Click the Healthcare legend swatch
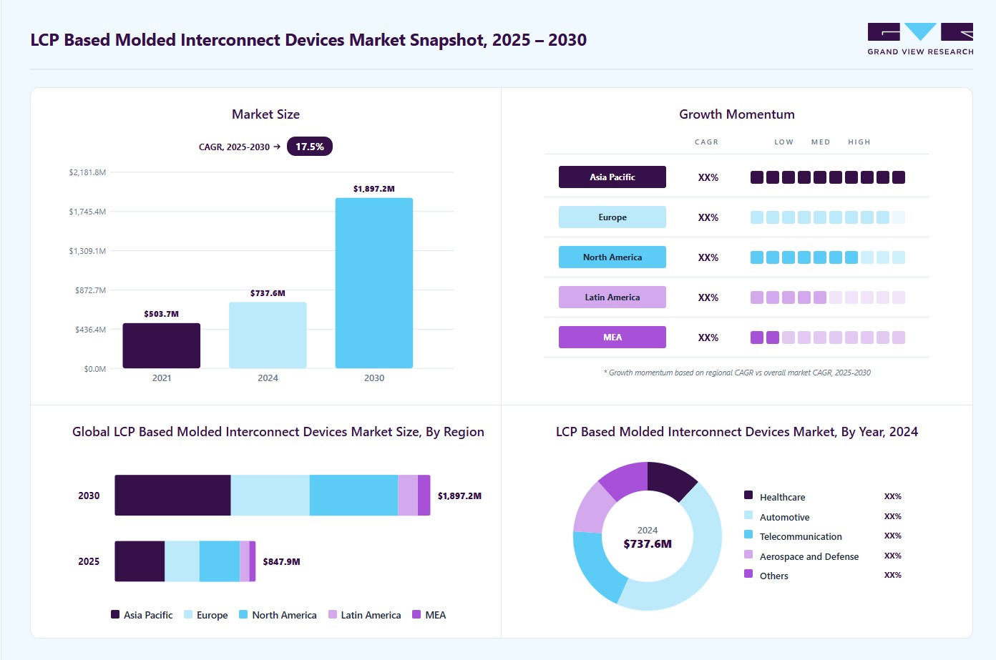996x660 pixels. [x=748, y=495]
